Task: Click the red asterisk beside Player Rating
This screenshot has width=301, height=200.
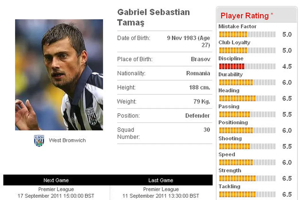Action: (x=272, y=15)
